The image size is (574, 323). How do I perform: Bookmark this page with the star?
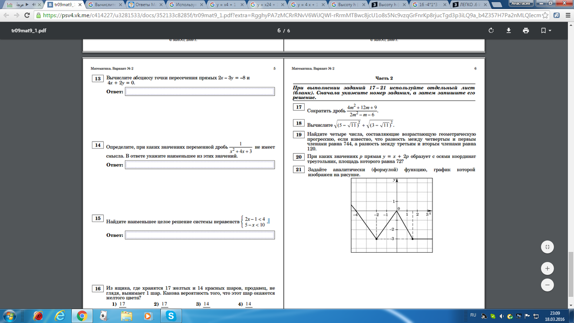(x=545, y=15)
